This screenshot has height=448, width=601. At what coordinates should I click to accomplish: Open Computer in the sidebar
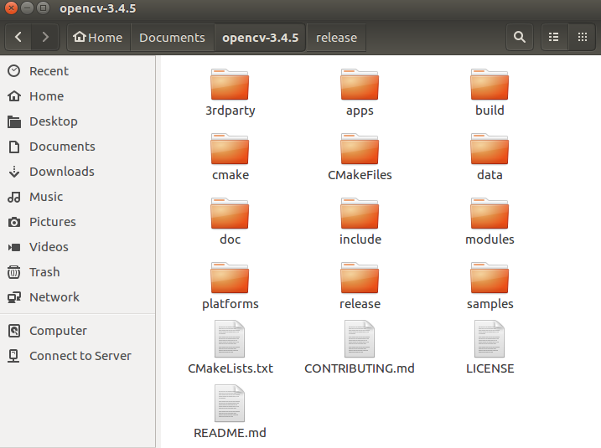point(78,331)
